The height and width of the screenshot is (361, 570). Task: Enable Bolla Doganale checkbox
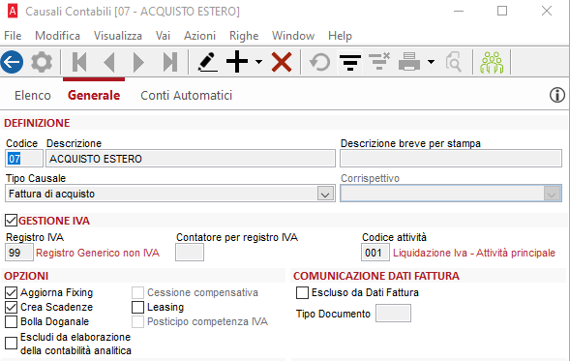[11, 321]
